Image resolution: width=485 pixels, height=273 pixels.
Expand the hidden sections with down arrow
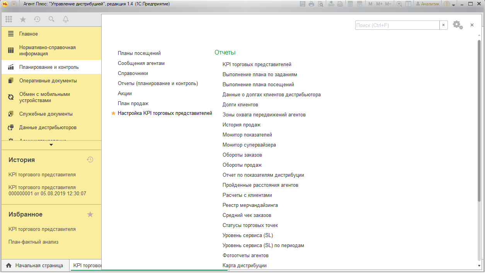pos(51,145)
